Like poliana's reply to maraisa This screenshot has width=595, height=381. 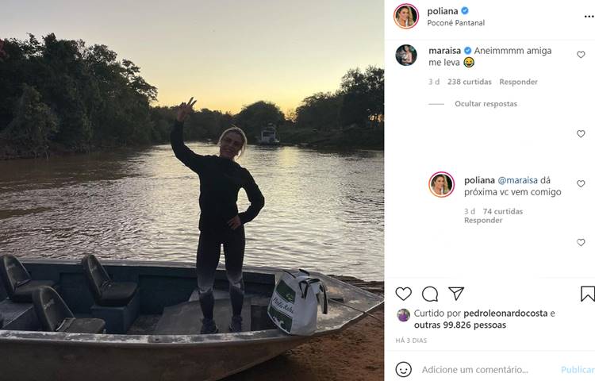[x=581, y=183]
